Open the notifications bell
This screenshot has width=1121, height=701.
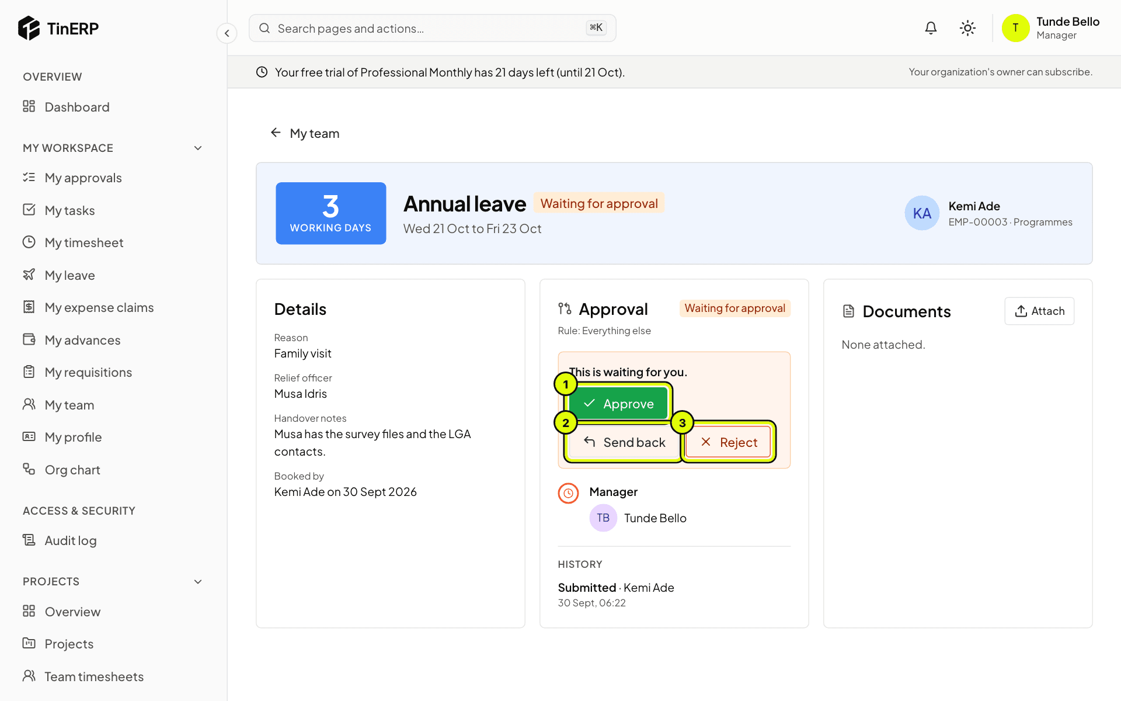click(931, 28)
